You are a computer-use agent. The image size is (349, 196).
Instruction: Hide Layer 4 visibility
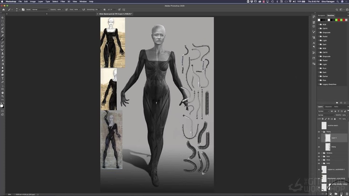click(x=319, y=138)
